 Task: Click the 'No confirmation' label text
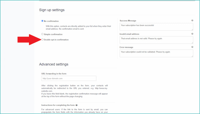[x=51, y=21]
